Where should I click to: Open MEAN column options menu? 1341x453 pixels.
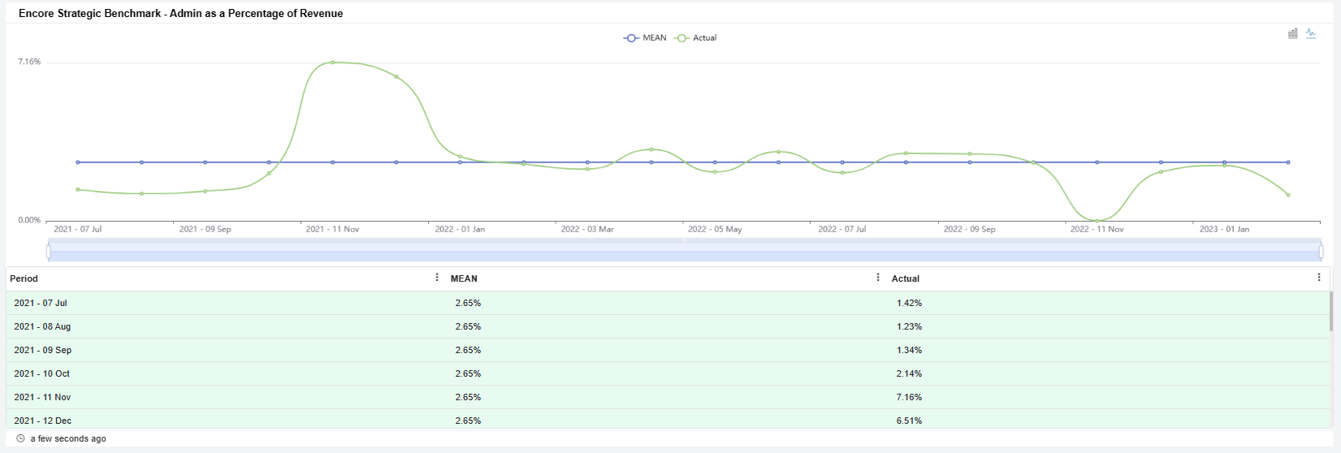878,278
